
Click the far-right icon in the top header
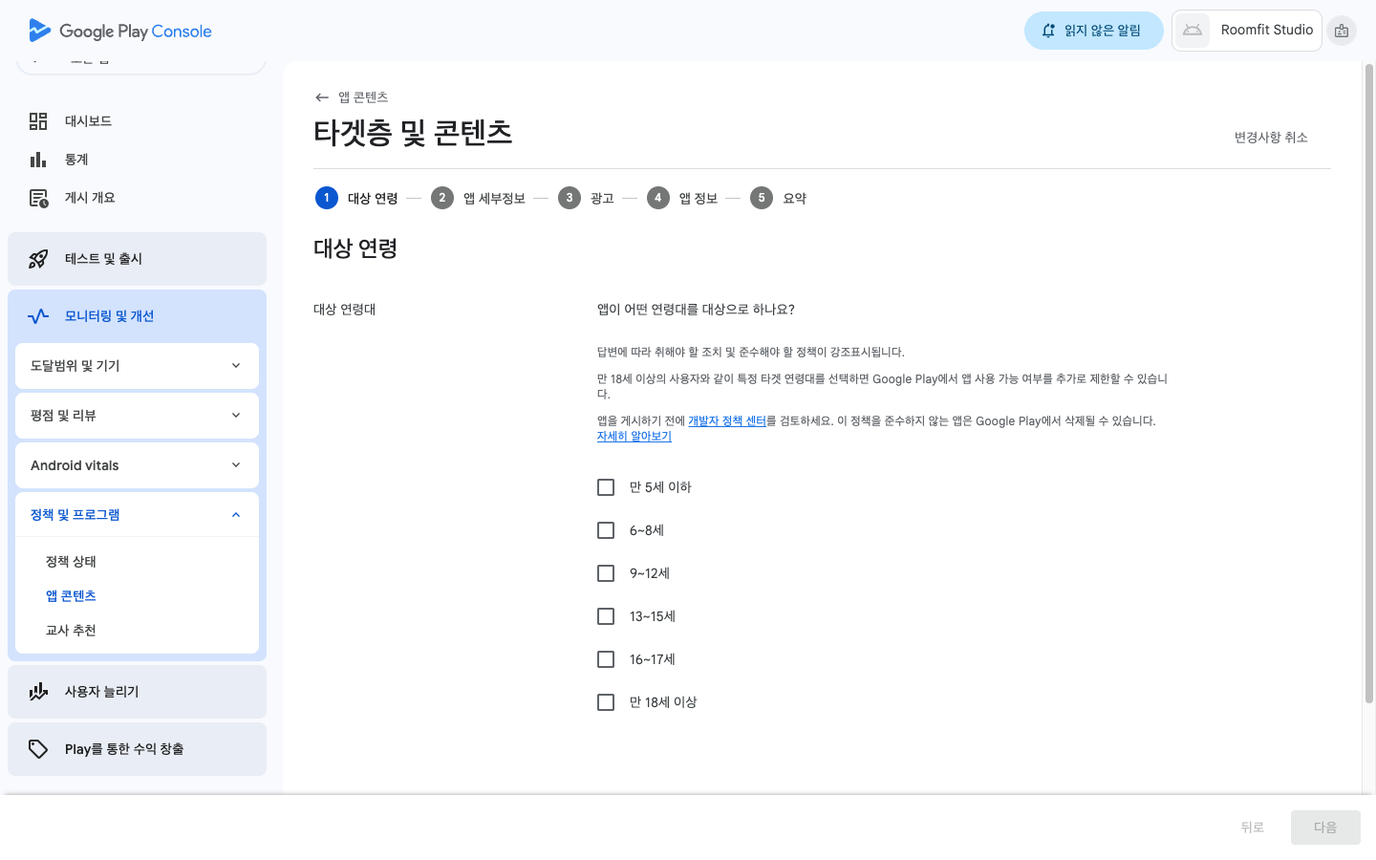pos(1342,31)
